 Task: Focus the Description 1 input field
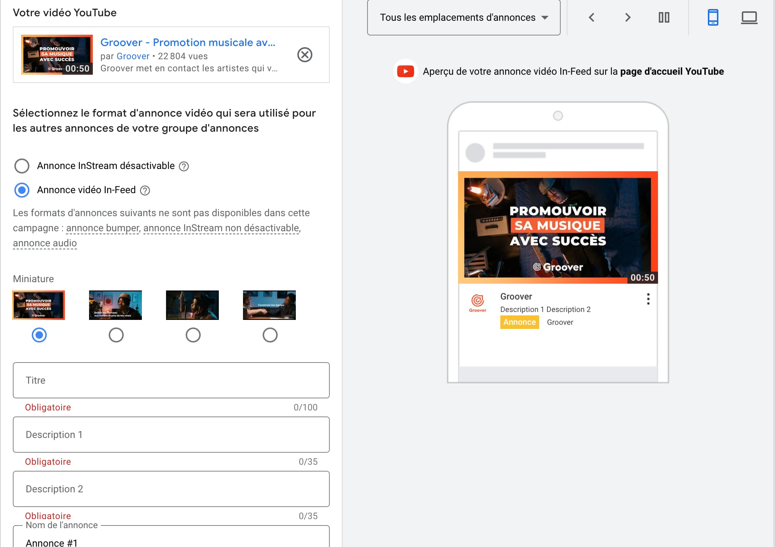(x=171, y=435)
